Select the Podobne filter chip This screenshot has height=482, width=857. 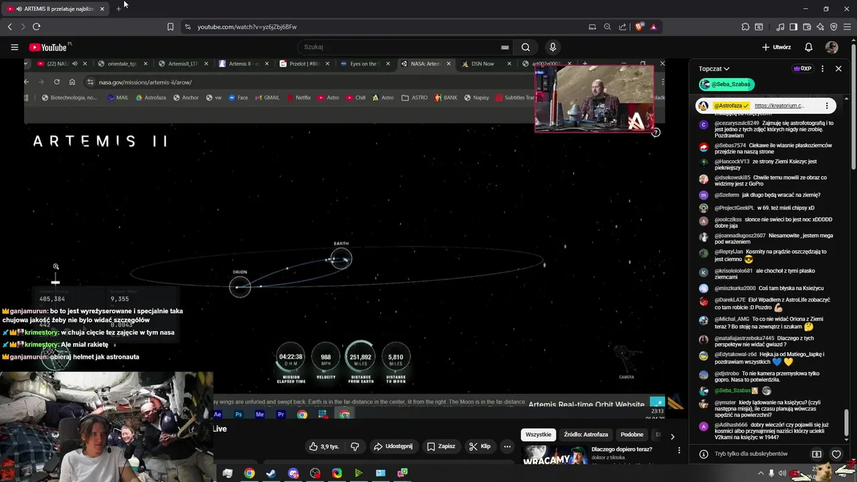632,434
